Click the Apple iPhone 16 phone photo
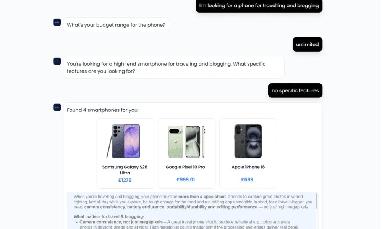Screen dimensions: 382x229 248,140
